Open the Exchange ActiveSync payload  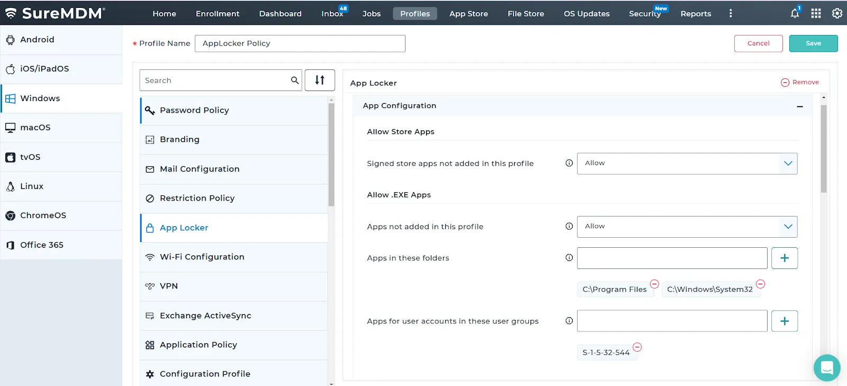pos(234,316)
